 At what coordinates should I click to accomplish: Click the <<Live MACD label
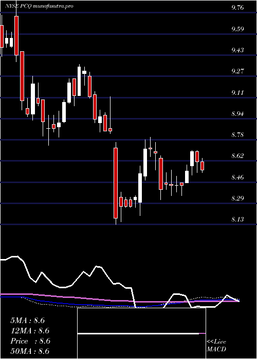click(216, 346)
